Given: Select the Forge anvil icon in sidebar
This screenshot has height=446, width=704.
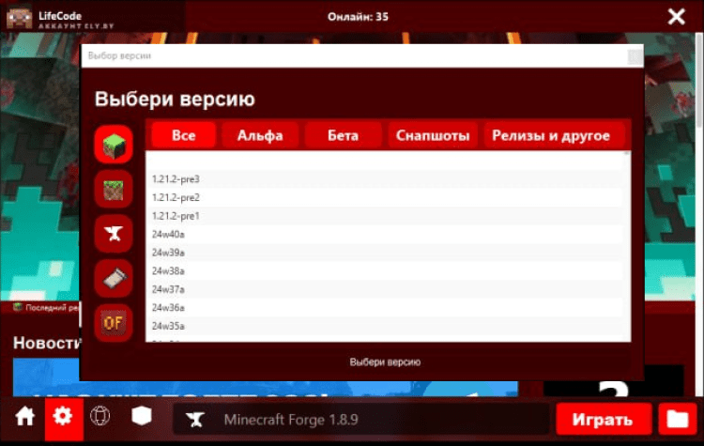Looking at the screenshot, I should coord(113,233).
